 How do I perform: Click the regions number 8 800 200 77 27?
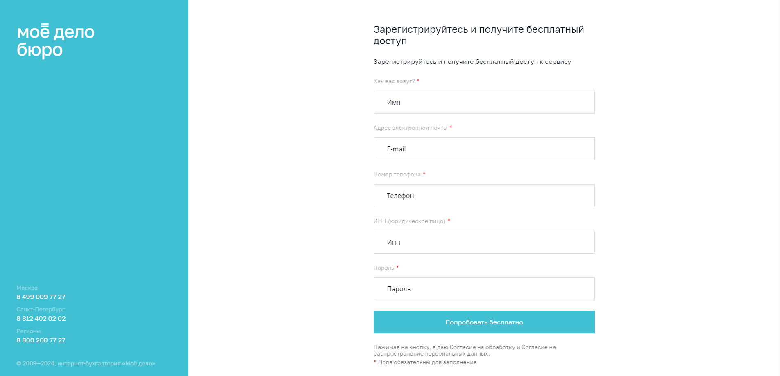click(x=41, y=340)
